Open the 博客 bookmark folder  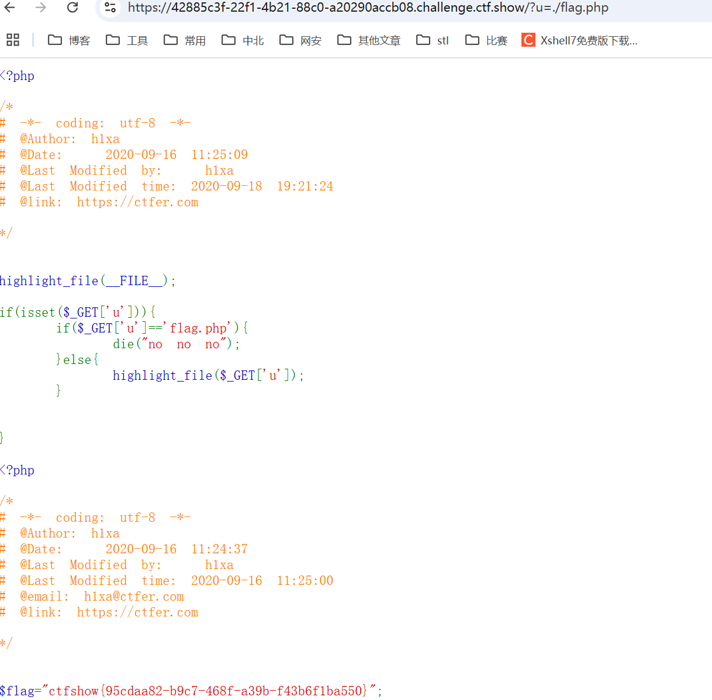(x=69, y=40)
